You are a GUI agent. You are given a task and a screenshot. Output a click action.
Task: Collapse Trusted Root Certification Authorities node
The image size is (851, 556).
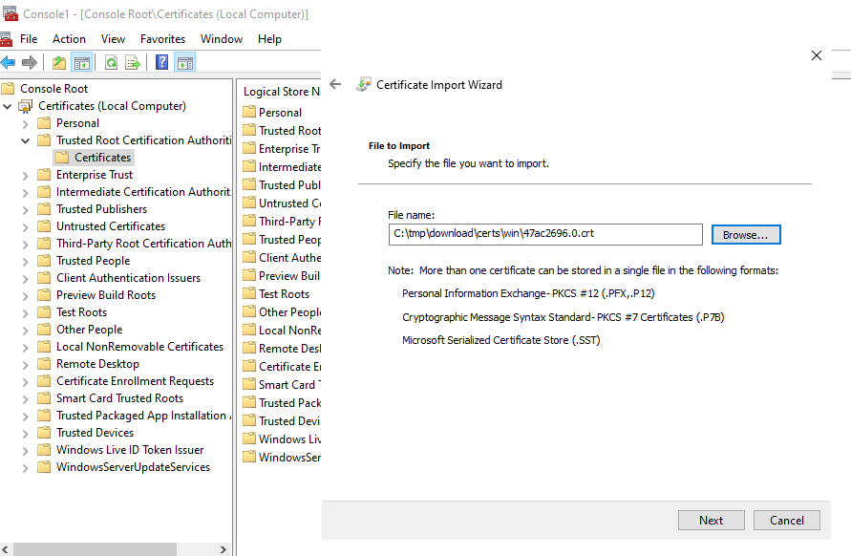pyautogui.click(x=25, y=140)
